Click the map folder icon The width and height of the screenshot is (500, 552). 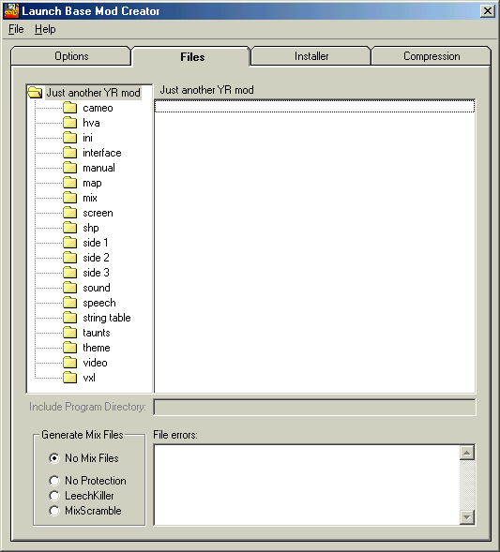point(70,183)
